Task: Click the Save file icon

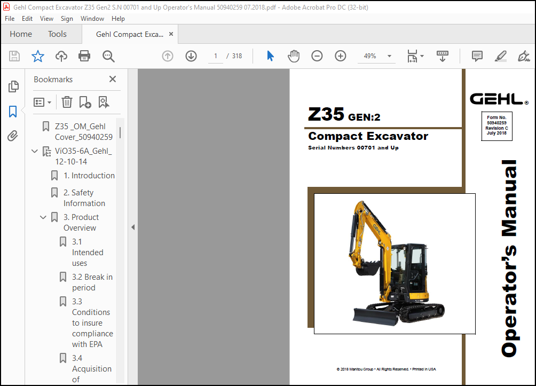Action: pyautogui.click(x=14, y=56)
